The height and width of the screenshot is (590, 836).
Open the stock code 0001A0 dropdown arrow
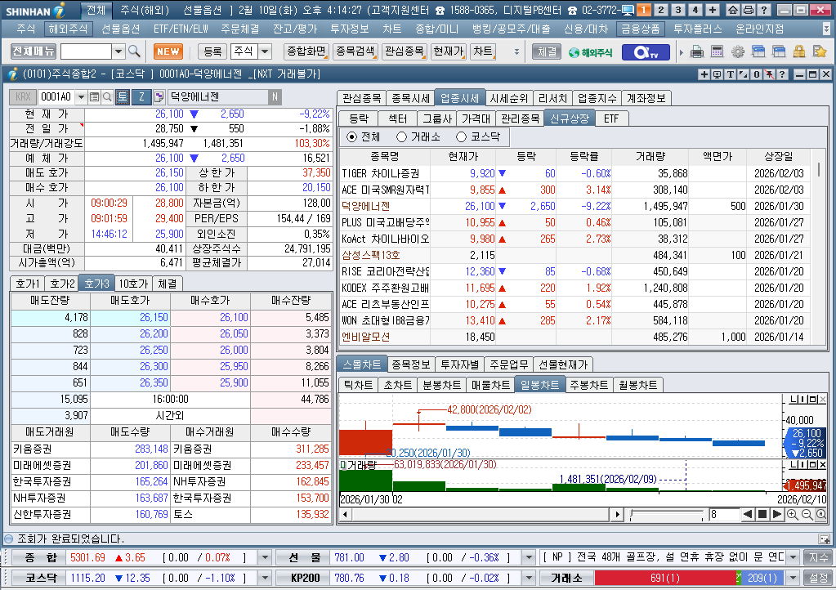tap(81, 97)
